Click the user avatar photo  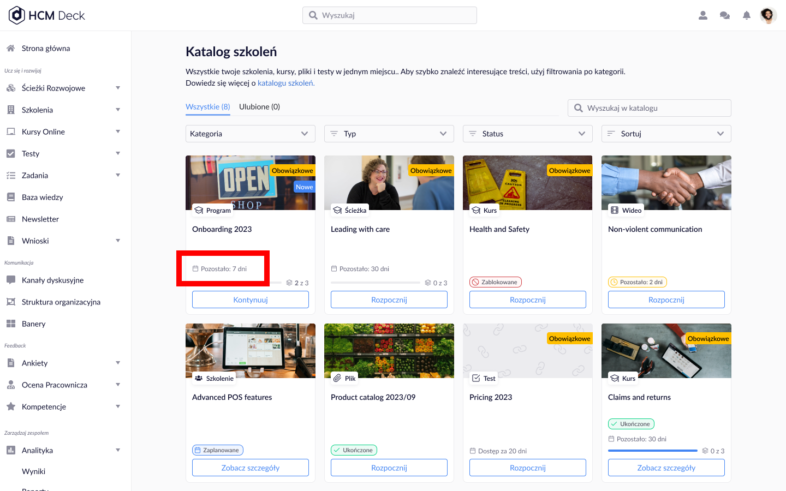point(768,15)
